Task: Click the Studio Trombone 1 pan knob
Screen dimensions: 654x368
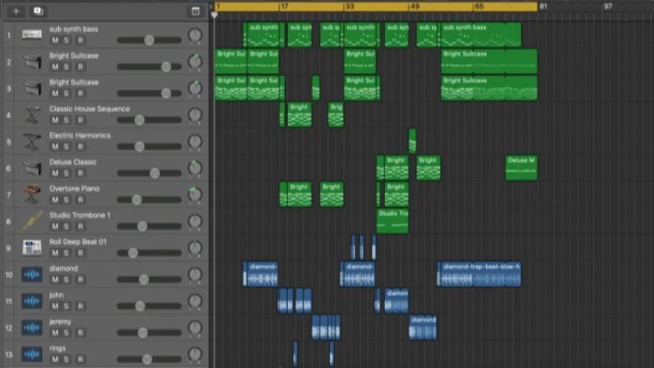Action: point(194,221)
